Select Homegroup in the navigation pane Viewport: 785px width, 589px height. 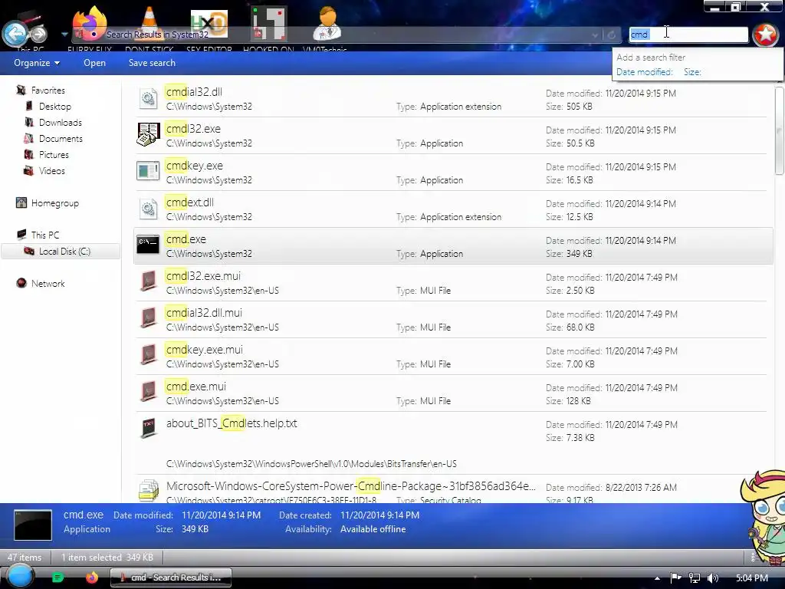pos(54,202)
